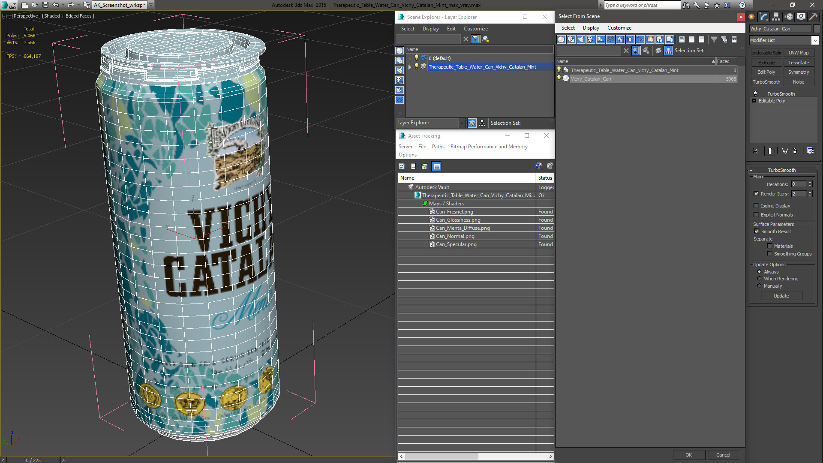Expand the Editable Poly stack entry

754,101
